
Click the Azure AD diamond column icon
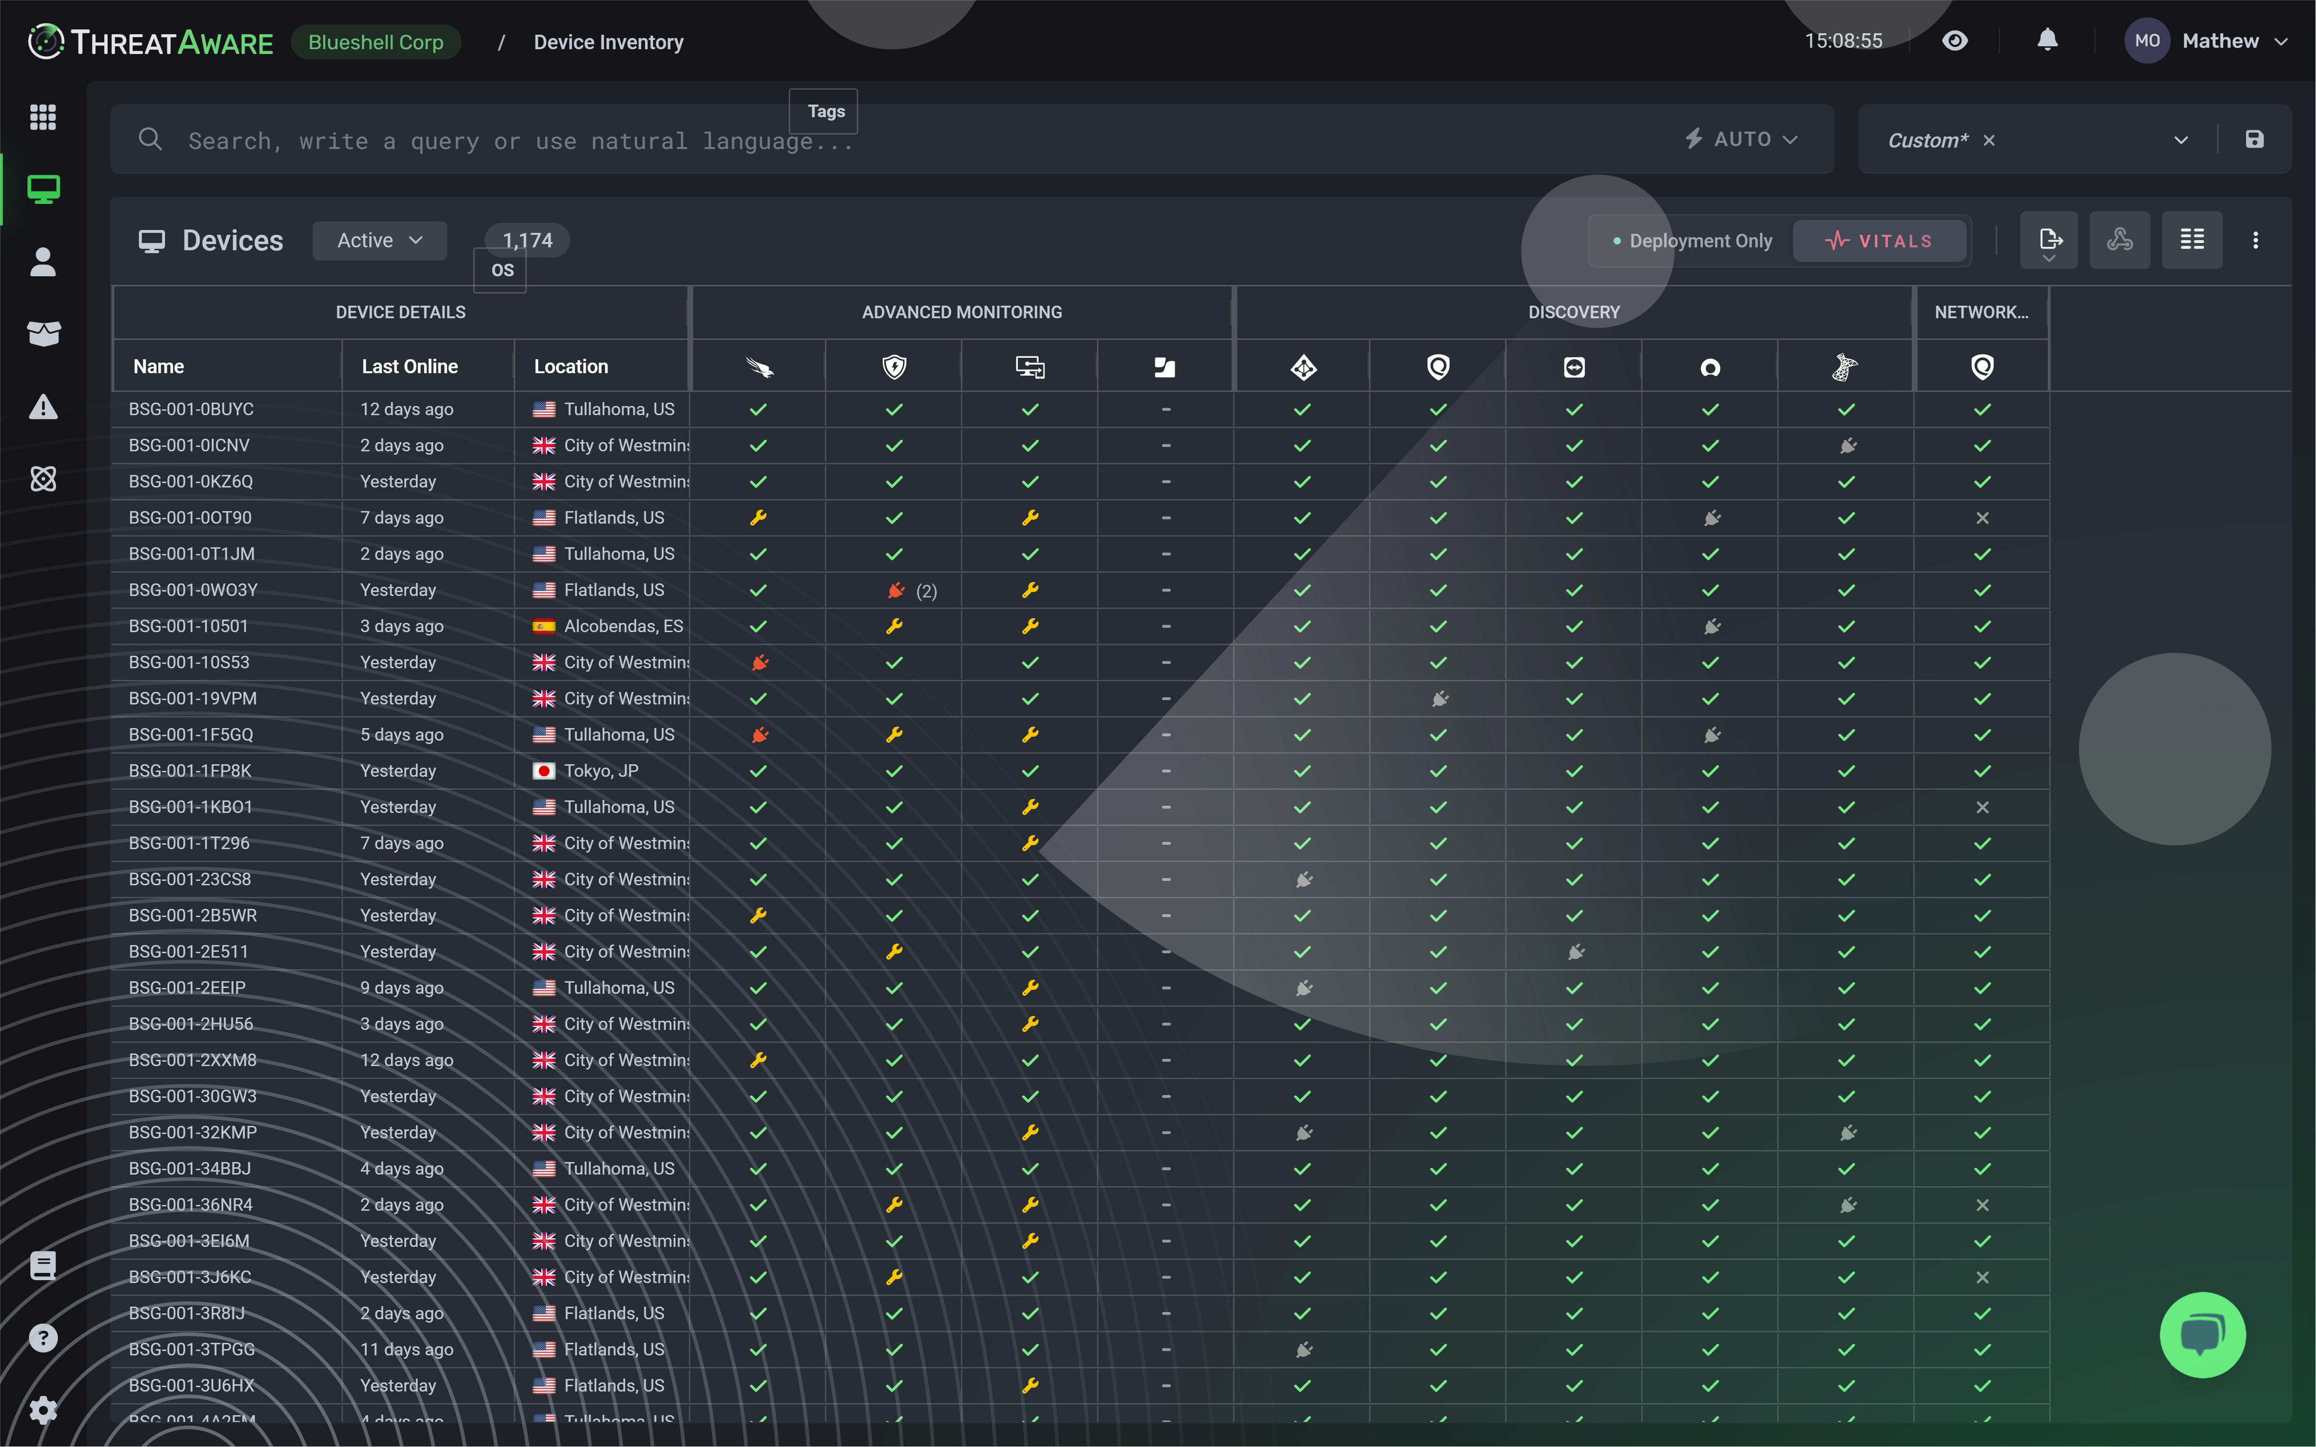pyautogui.click(x=1303, y=367)
